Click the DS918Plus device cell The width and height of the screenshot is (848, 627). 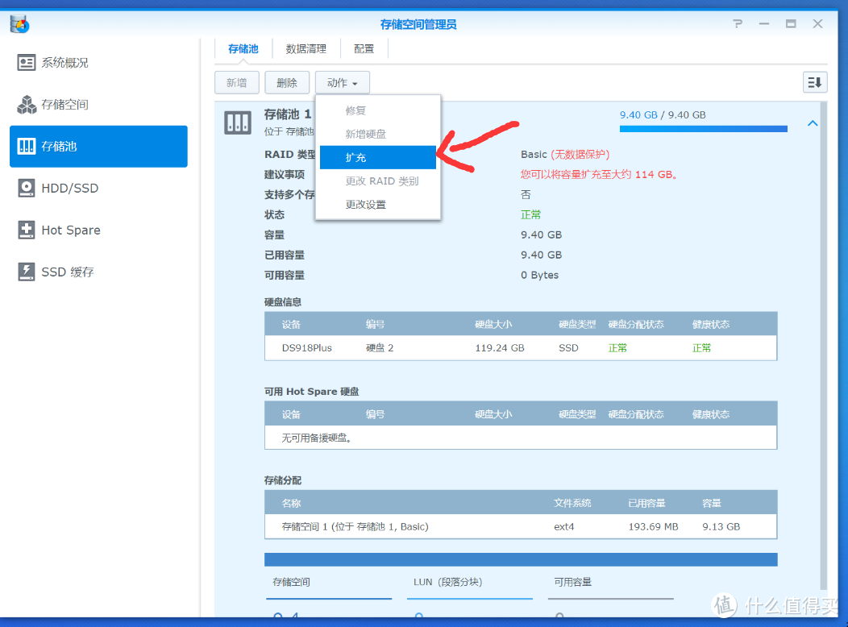click(x=306, y=348)
